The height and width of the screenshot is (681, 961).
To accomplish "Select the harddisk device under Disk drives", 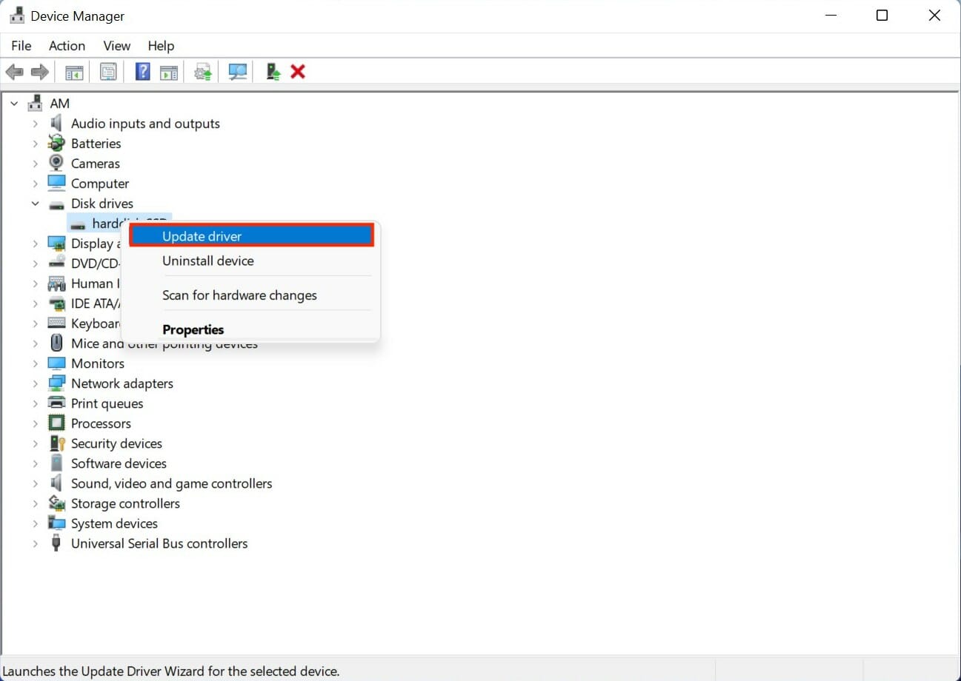I will (119, 224).
